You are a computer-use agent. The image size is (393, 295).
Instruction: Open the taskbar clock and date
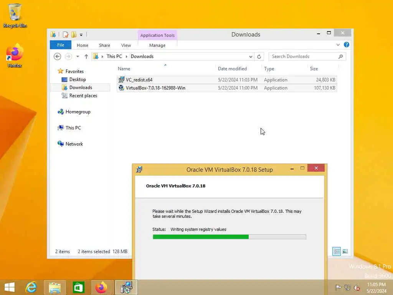pos(376,288)
